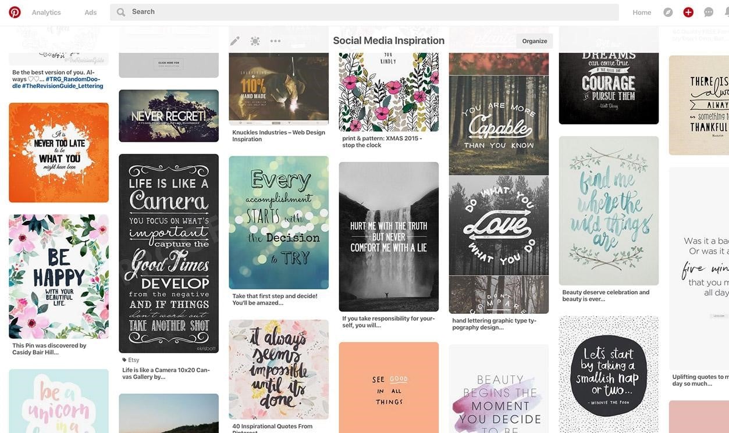The width and height of the screenshot is (729, 433).
Task: Open the chalkboard 'Courage to pursue them' pin
Action: click(609, 88)
